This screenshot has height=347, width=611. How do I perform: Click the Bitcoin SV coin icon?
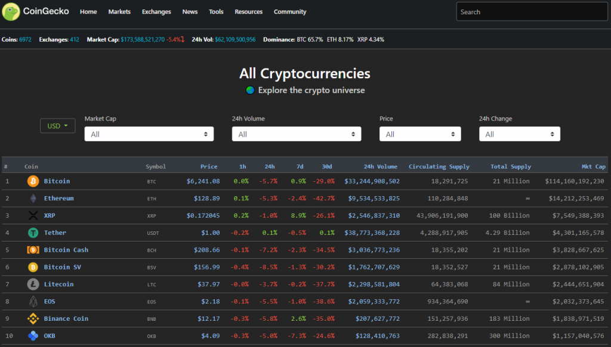33,267
